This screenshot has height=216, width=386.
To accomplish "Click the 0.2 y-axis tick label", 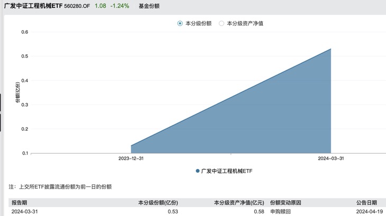I will tap(25, 129).
